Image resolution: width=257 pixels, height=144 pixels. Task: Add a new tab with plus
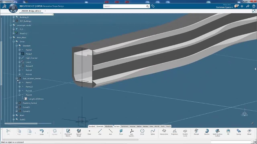[45, 11]
